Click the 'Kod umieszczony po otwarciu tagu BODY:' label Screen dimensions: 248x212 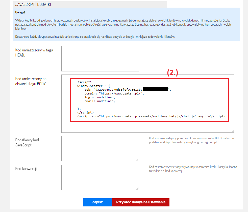pyautogui.click(x=31, y=81)
